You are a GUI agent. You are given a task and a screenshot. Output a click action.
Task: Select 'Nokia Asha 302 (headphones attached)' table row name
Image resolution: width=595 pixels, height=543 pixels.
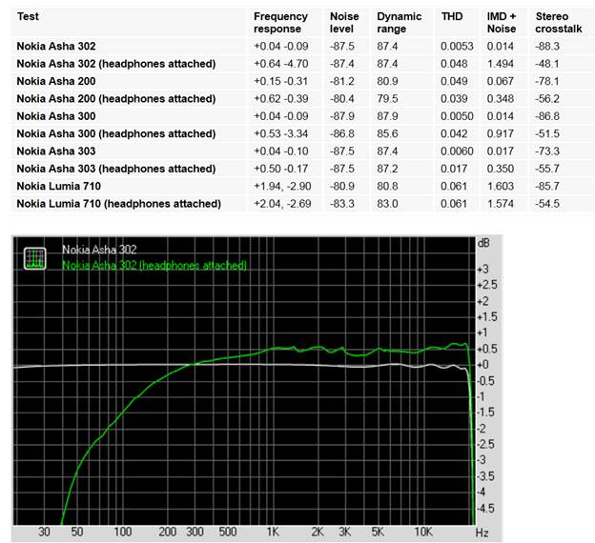116,64
